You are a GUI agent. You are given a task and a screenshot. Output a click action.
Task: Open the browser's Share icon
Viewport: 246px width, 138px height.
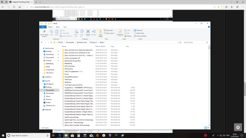pos(237,7)
